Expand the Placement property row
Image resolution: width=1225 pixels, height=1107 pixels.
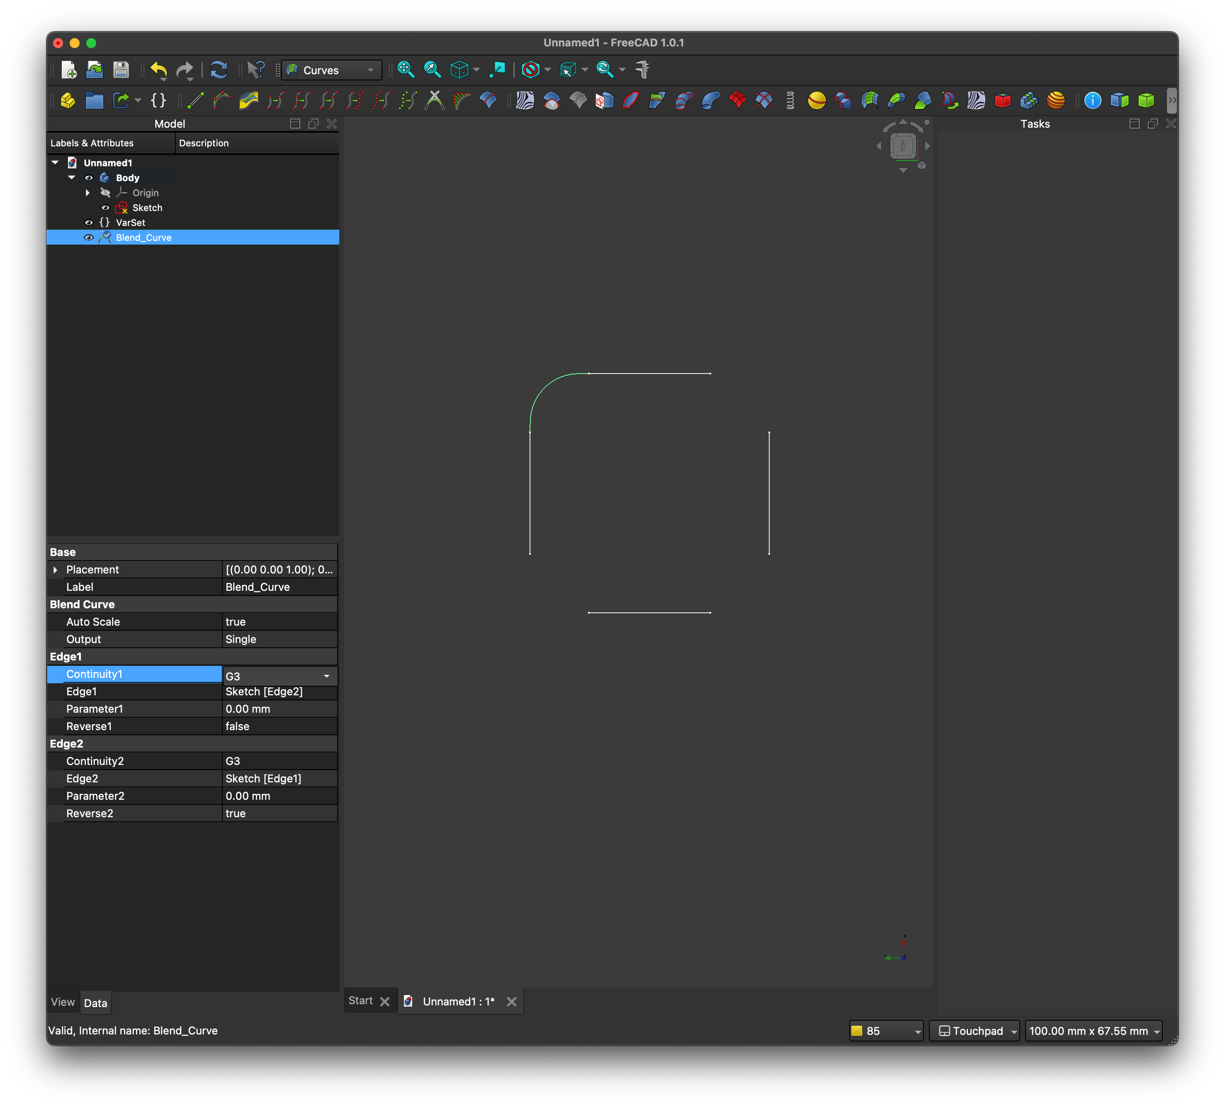point(55,570)
